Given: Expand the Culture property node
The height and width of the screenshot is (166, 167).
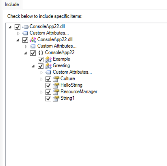Looking at the screenshot, I should click(41, 79).
